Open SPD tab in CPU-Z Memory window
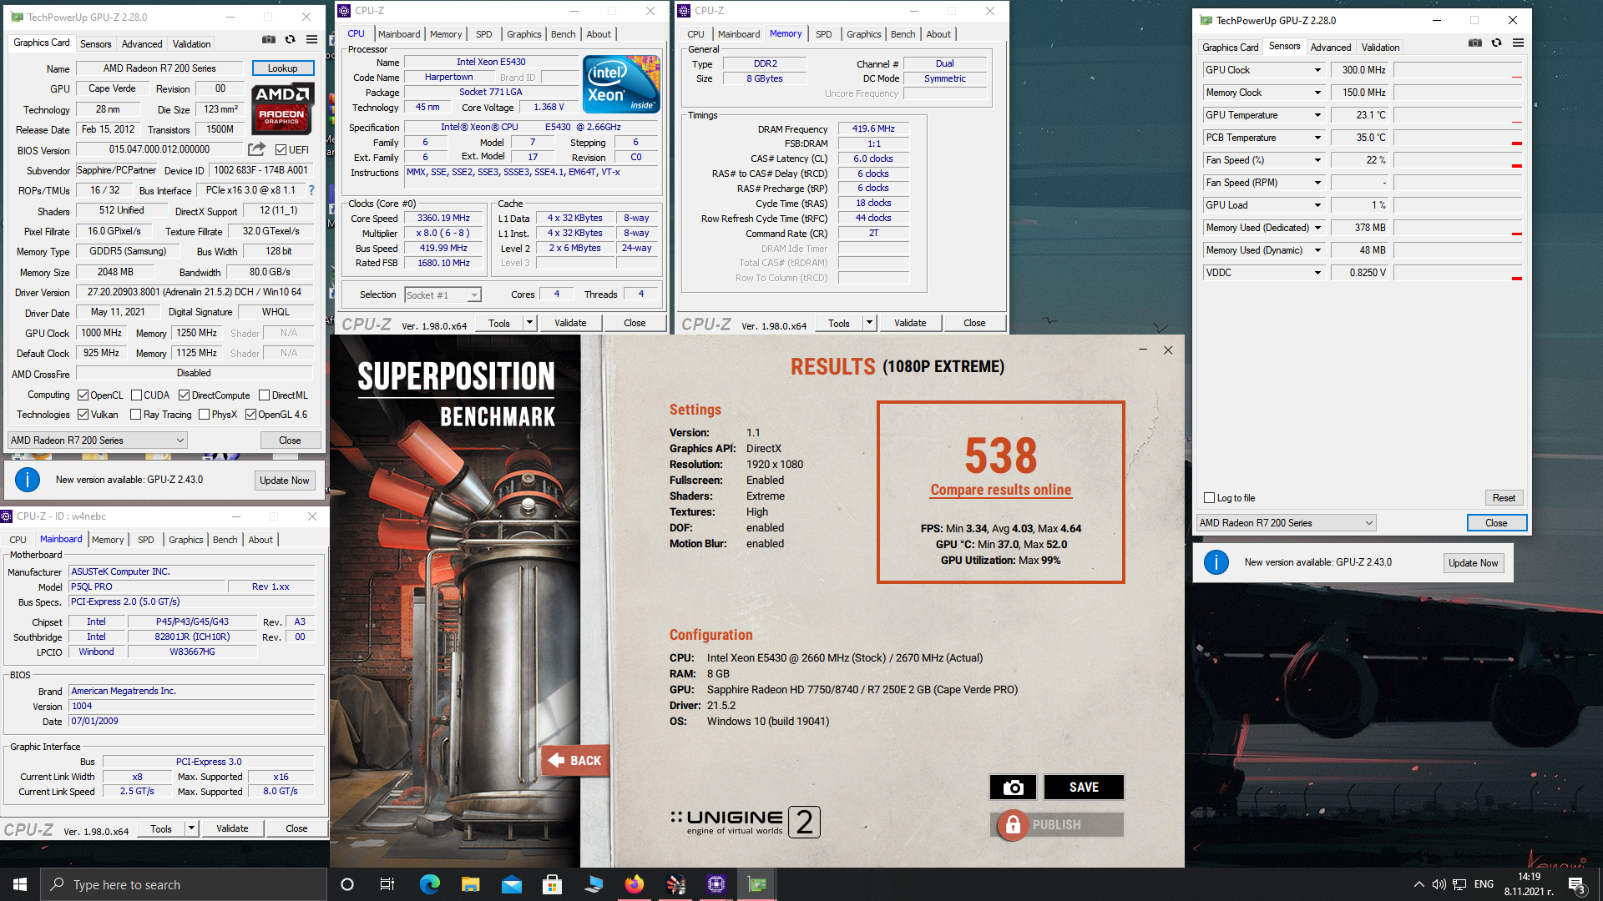 (x=823, y=34)
